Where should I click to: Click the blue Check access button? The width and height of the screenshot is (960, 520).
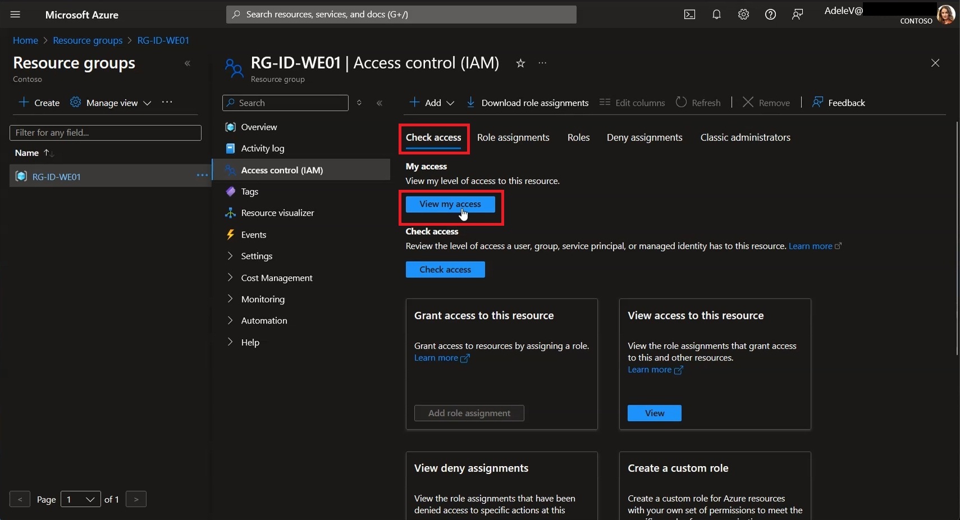(445, 270)
